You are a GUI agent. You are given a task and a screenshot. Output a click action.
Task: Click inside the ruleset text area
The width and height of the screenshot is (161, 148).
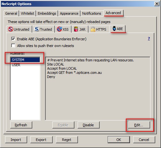pyautogui.click(x=98, y=89)
